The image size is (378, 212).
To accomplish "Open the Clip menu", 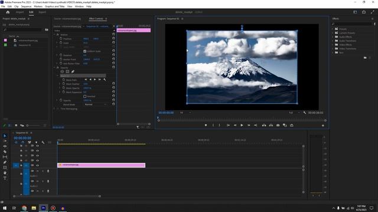I will coord(17,6).
